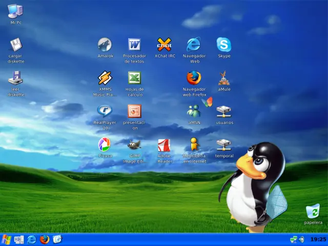Select the leer diskette icon
This screenshot has height=246, width=328.
coord(15,78)
